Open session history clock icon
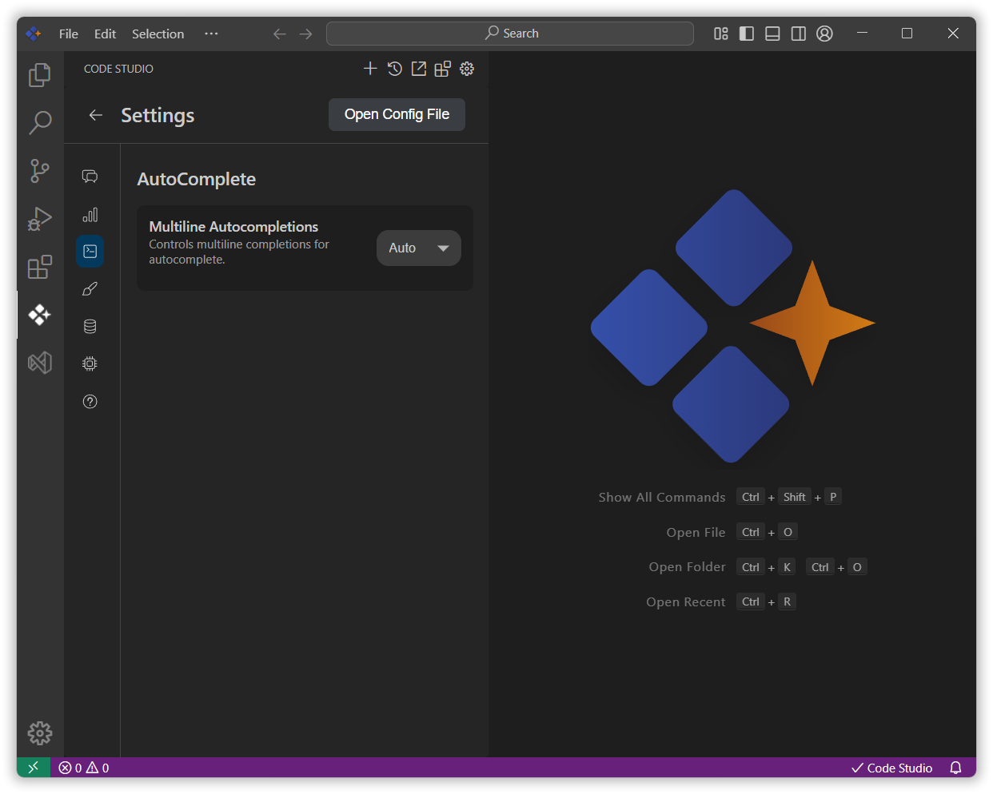The height and width of the screenshot is (794, 993). [394, 69]
